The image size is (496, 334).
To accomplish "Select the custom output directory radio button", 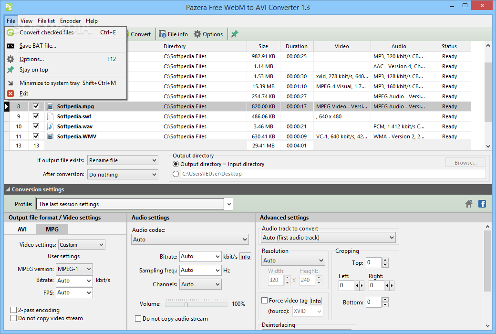I will 176,174.
